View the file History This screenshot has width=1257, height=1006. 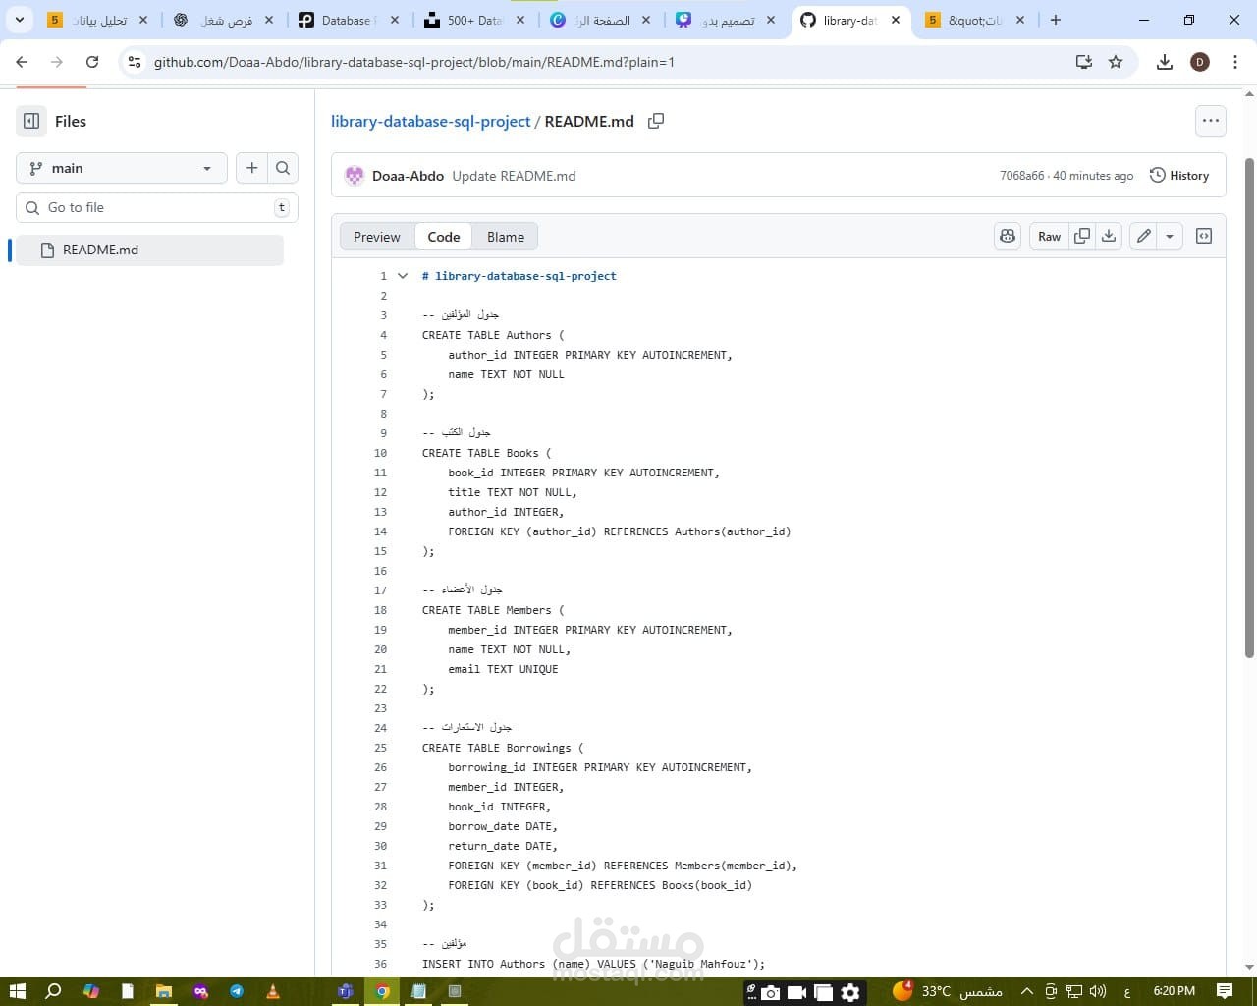click(x=1179, y=176)
